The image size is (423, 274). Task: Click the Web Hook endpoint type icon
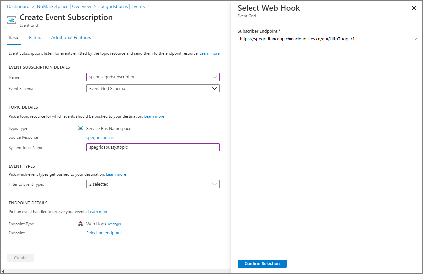80,224
